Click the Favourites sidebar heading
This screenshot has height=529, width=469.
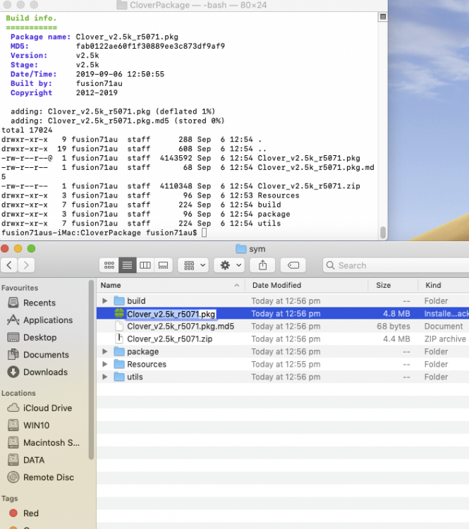pos(20,288)
